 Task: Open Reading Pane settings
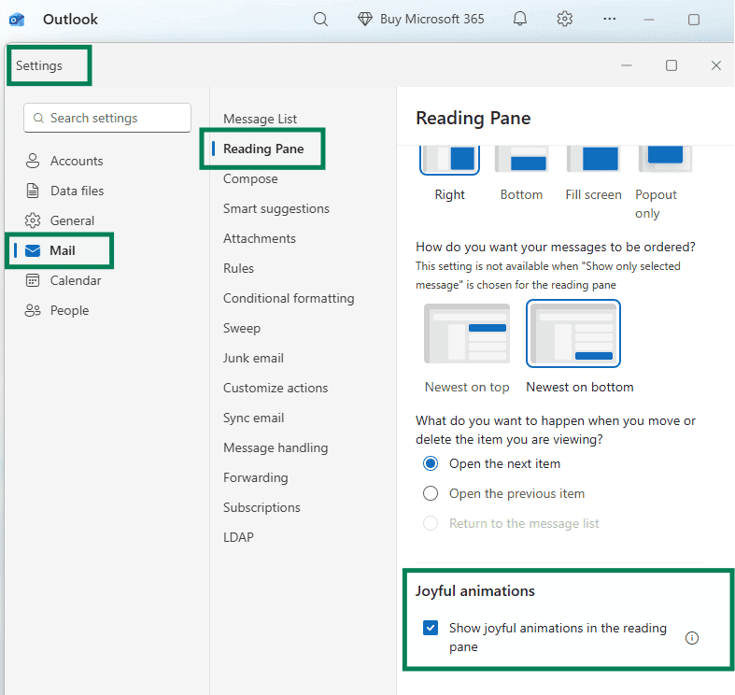click(x=263, y=149)
